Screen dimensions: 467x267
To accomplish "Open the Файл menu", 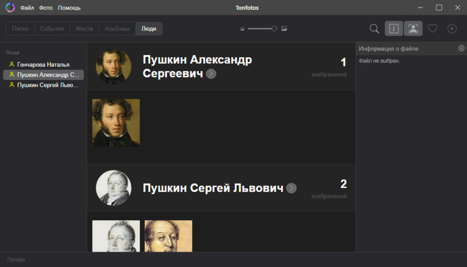I will click(27, 8).
